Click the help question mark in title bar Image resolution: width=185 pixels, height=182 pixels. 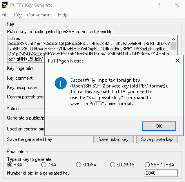[x=159, y=5]
